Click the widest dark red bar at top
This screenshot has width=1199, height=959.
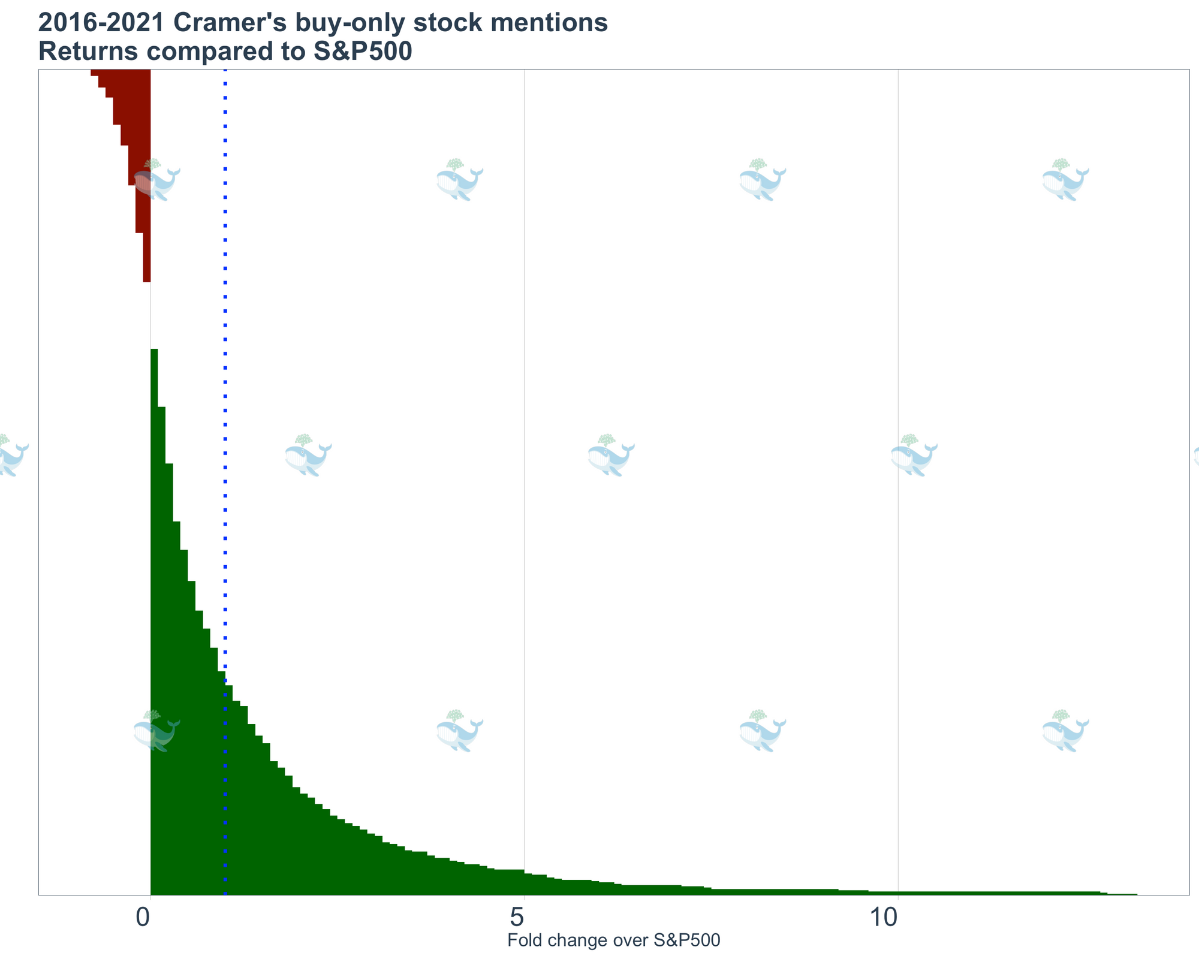pyautogui.click(x=120, y=73)
